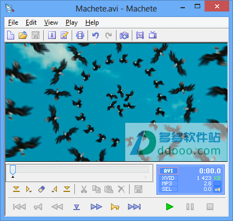The image size is (233, 221).
Task: Toggle the KB size unit label
Action: pos(217,178)
